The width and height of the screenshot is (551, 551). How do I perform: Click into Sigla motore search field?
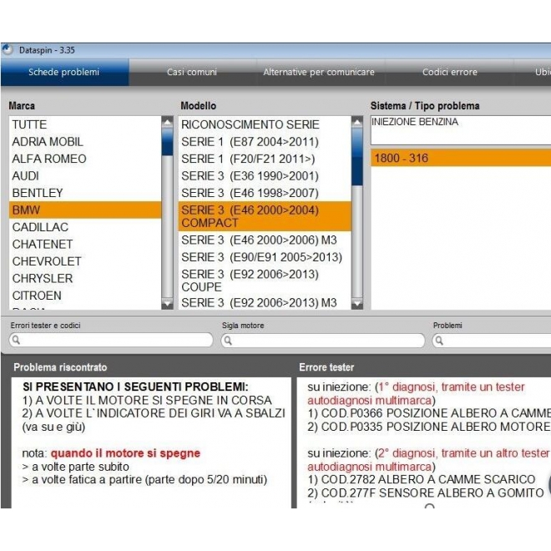point(323,340)
